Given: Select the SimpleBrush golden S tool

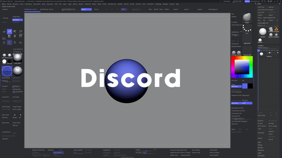Looking at the screenshot, I should (276, 29).
